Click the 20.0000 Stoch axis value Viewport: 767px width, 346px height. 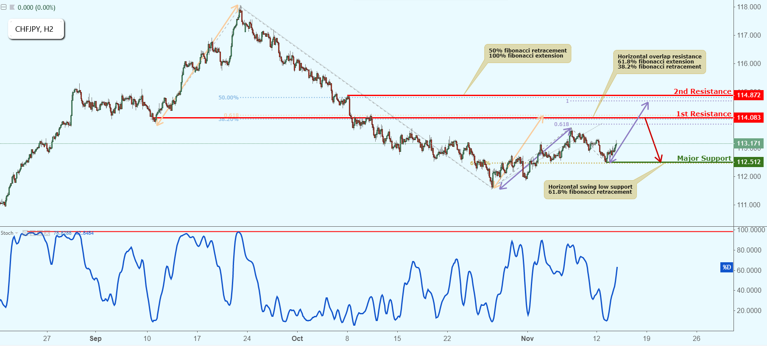coord(749,310)
